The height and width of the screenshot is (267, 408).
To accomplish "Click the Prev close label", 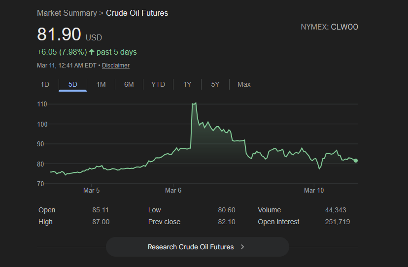I will (x=164, y=222).
